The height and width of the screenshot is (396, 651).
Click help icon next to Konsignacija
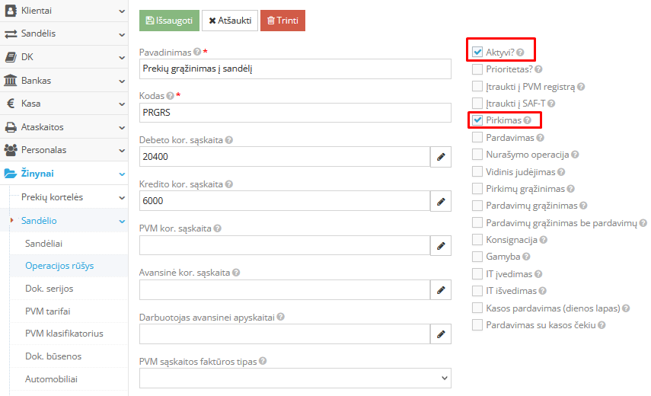coord(544,240)
